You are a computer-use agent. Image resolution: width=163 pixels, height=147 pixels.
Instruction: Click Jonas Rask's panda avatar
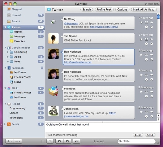(x=54, y=111)
